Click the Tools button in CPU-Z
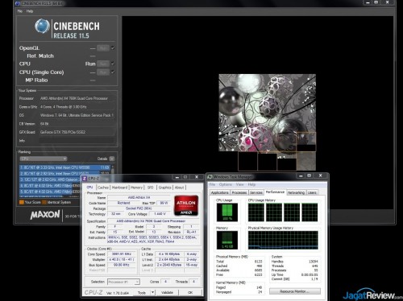This screenshot has width=403, height=301. pos(142,292)
